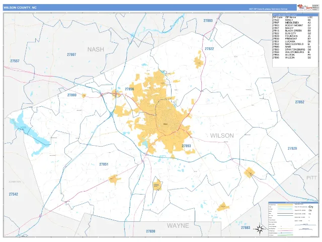The width and height of the screenshot is (322, 242).
Task: Select the LUCAMA row in ZIP index
Action: pos(292,41)
